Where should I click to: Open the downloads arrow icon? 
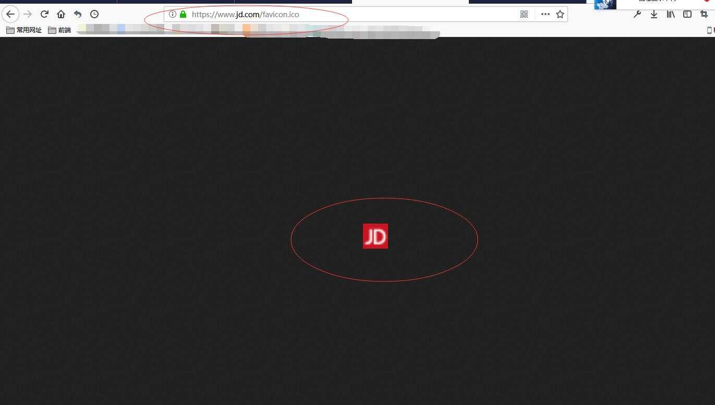[654, 14]
